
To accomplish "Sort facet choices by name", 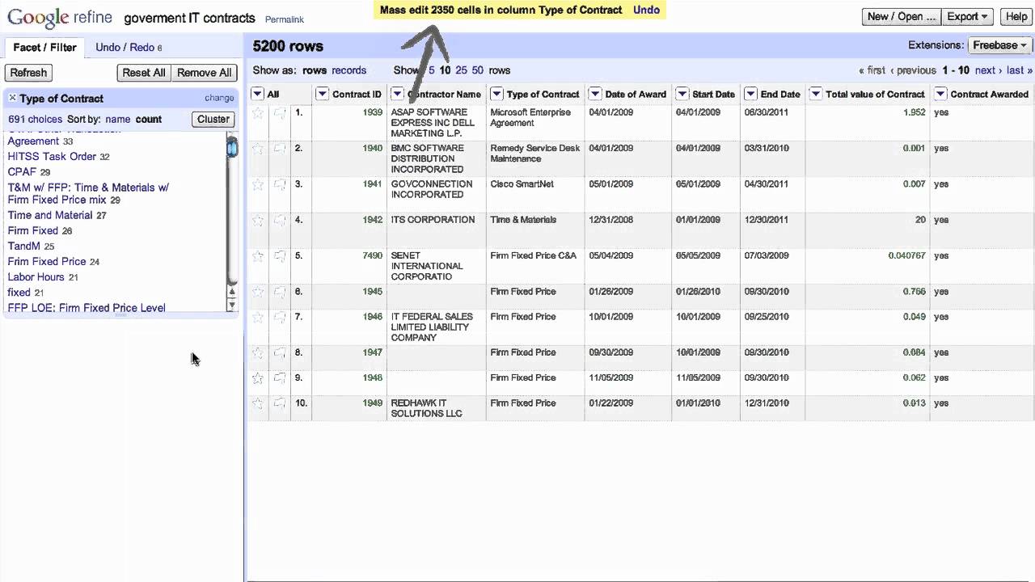I will coord(117,119).
